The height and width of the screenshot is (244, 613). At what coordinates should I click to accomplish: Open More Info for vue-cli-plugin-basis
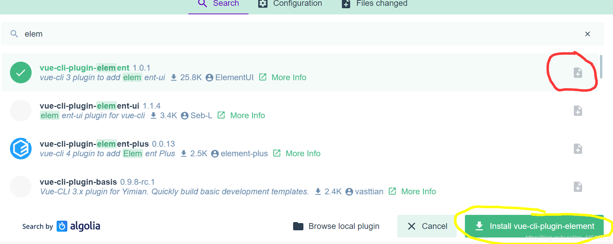419,192
